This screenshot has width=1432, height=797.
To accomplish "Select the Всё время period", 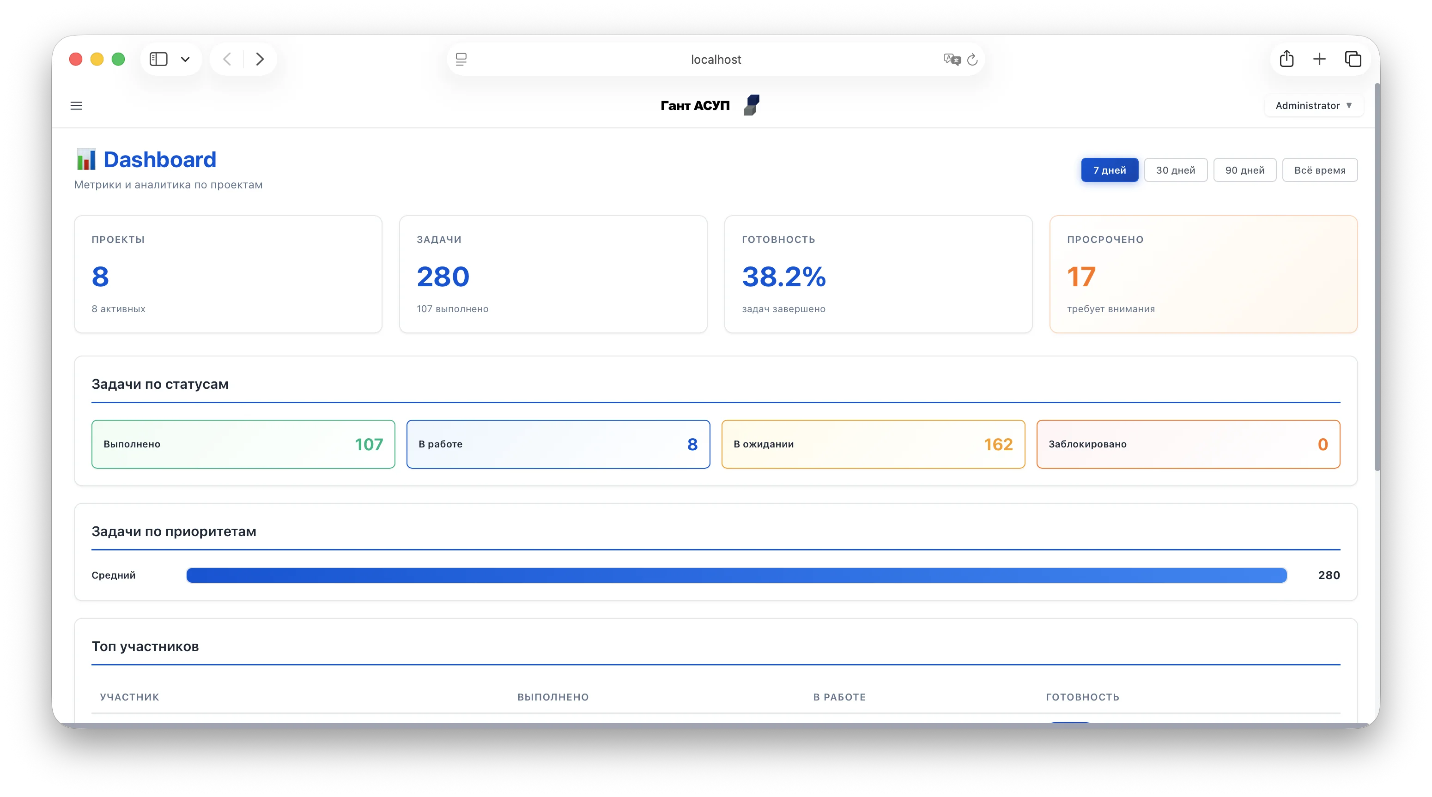I will (x=1319, y=170).
